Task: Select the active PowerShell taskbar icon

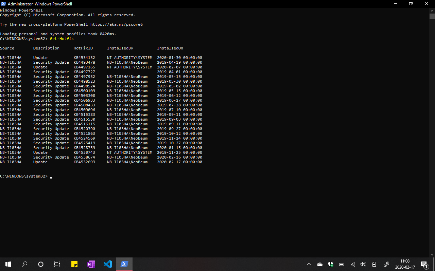Action: click(124, 264)
